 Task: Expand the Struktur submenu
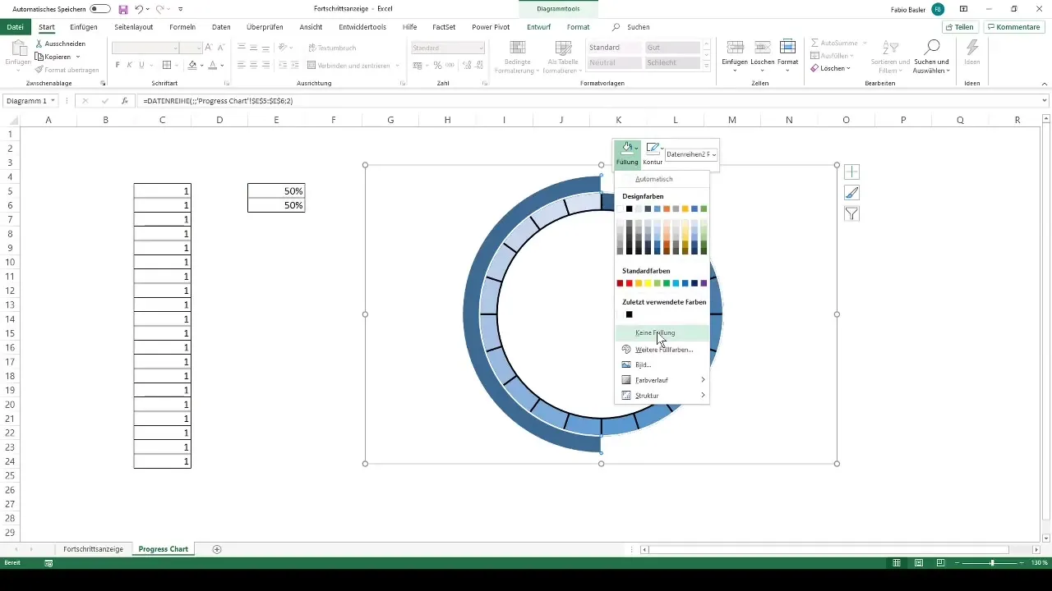click(662, 396)
